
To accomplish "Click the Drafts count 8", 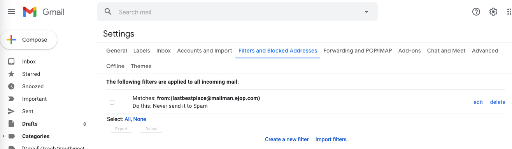I will (x=84, y=124).
